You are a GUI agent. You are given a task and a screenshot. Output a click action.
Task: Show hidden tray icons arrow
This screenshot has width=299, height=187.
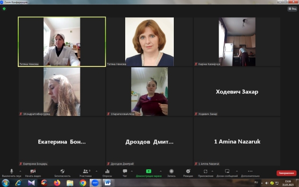point(262,183)
